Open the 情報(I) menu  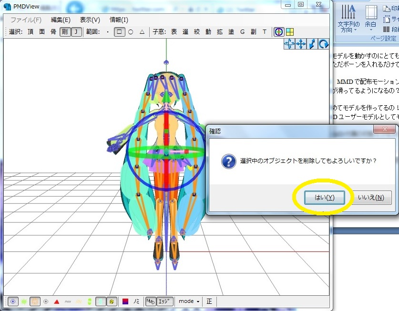pos(119,20)
